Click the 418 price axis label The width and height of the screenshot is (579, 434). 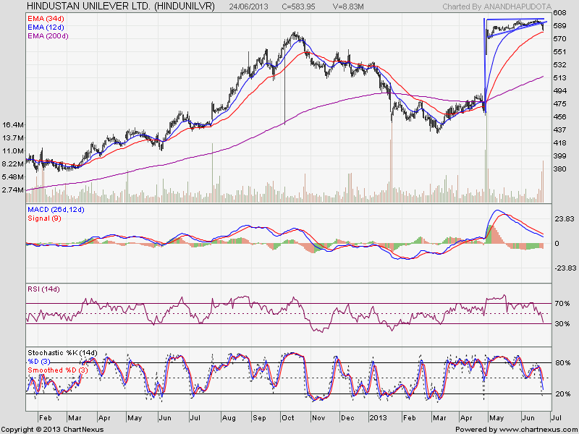pyautogui.click(x=559, y=142)
